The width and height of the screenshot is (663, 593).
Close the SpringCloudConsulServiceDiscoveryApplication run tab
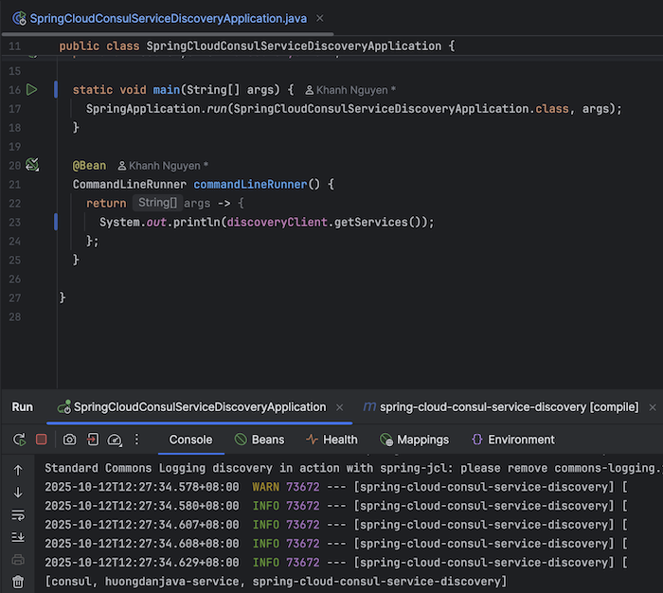(x=340, y=406)
